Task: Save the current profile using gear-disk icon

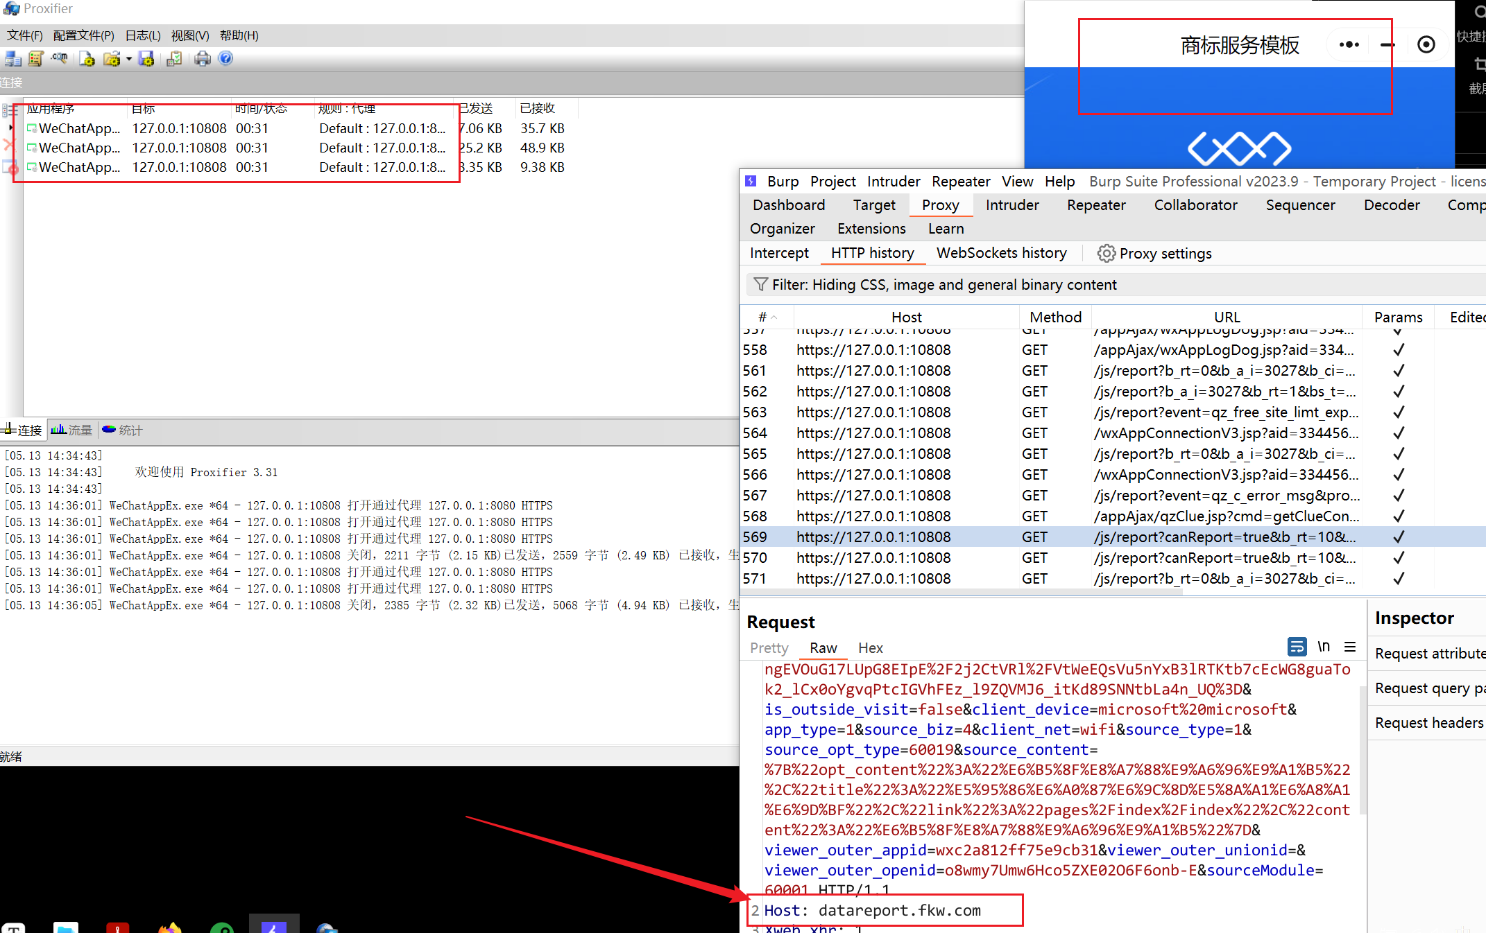Action: [146, 59]
